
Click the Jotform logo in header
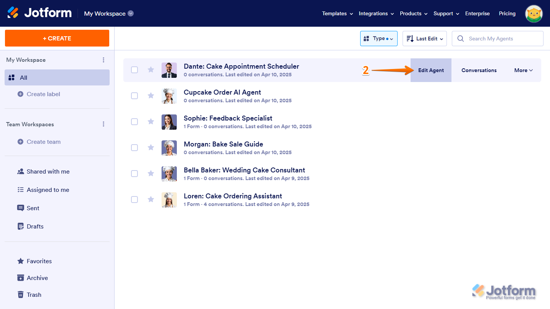point(39,13)
